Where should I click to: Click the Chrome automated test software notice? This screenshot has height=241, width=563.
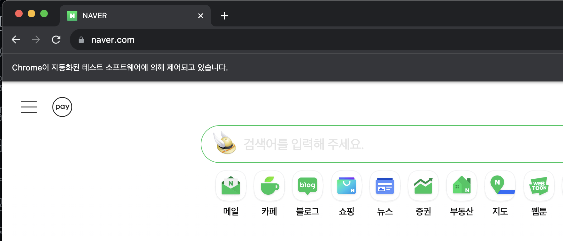point(120,68)
